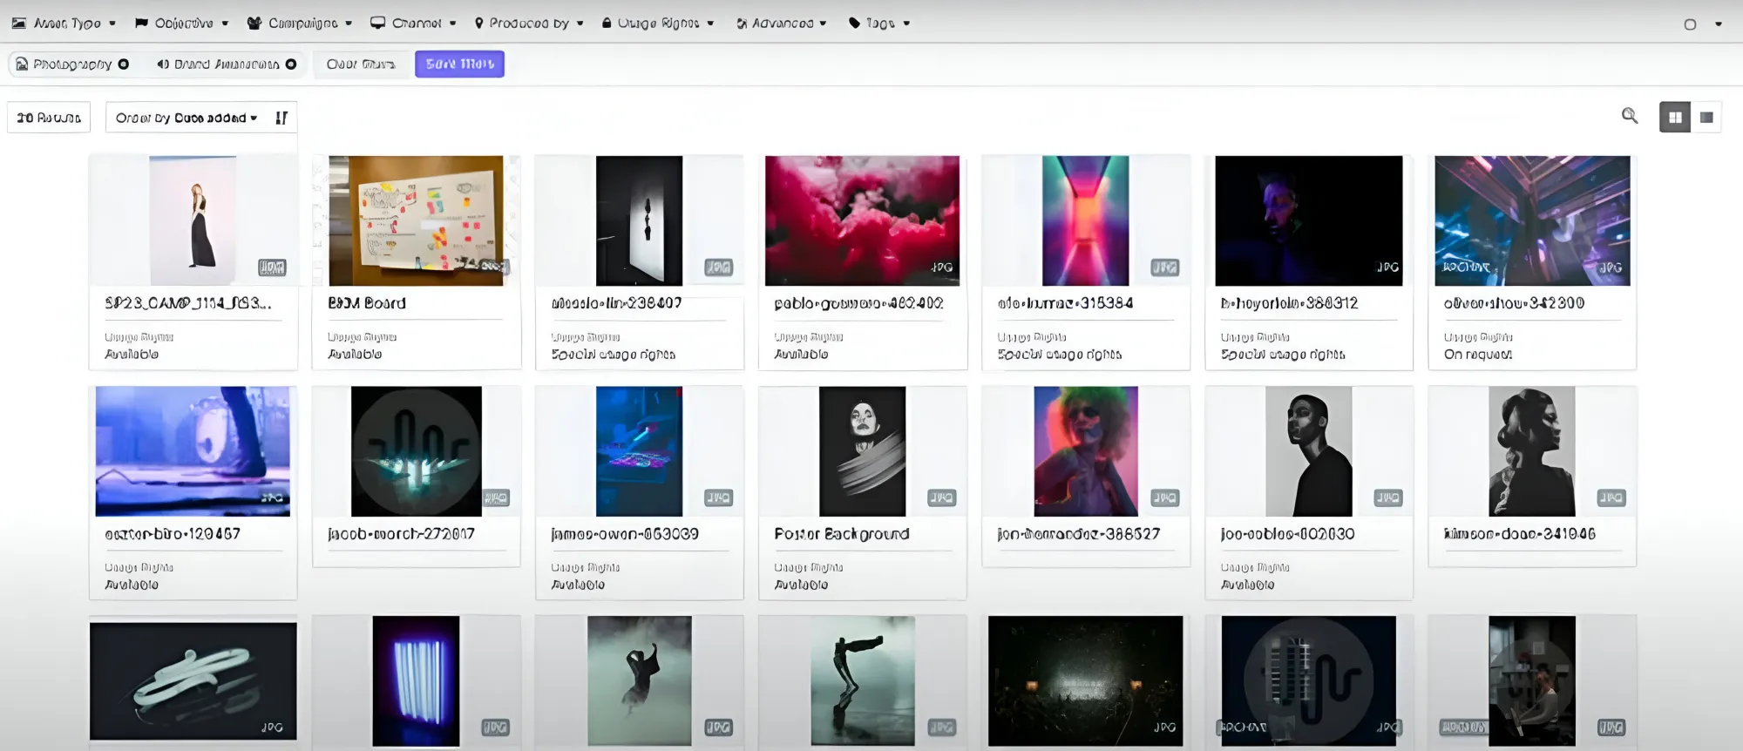Open the Objective filter dropdown

click(x=181, y=24)
